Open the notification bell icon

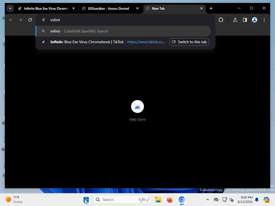point(257,200)
